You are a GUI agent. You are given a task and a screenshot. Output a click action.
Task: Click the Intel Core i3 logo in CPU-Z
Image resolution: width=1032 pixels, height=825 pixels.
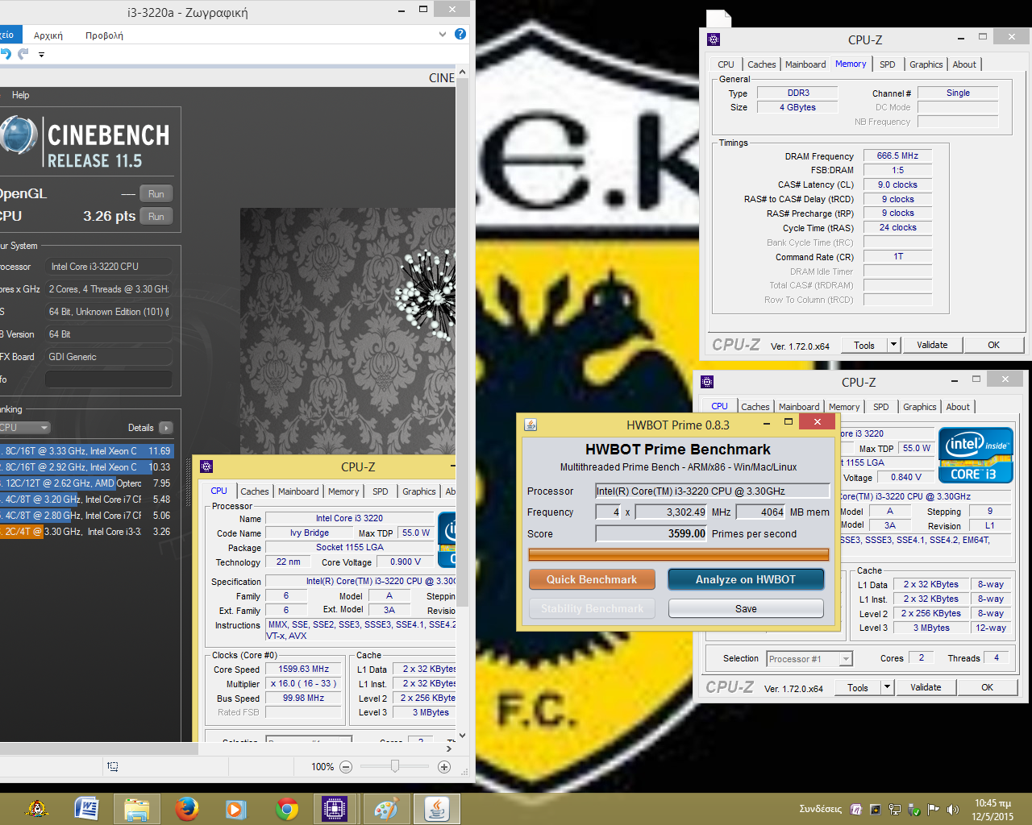[x=976, y=455]
